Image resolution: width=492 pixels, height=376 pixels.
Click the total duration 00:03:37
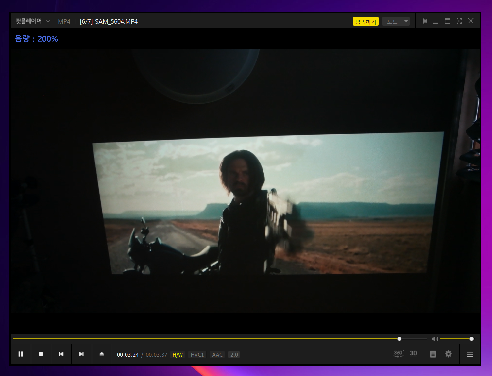tap(157, 355)
